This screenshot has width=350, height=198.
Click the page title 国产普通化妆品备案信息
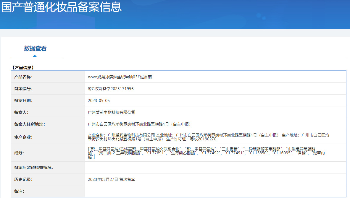(x=61, y=7)
